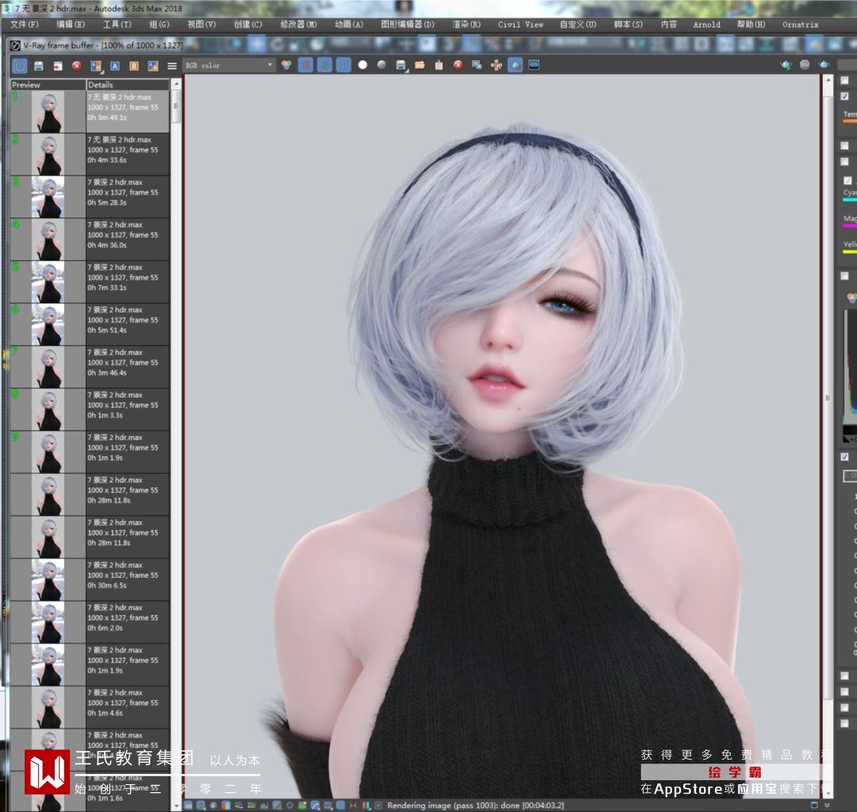Duplicate to Max frame buffer icon

[x=477, y=65]
